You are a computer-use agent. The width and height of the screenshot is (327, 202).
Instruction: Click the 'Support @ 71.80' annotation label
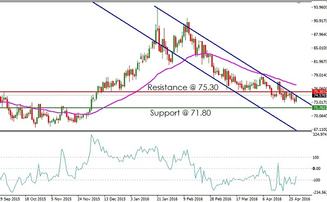(x=181, y=113)
